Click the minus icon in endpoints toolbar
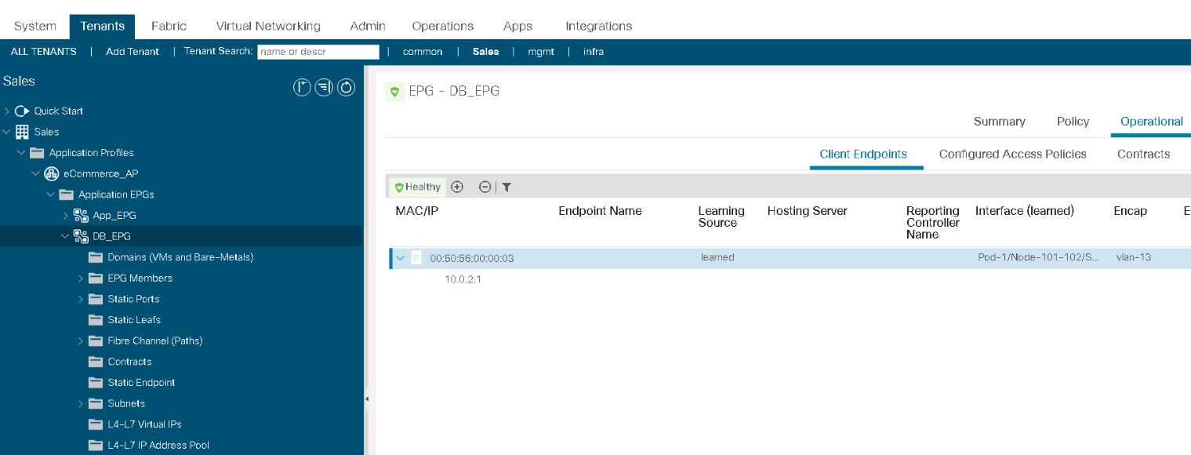The height and width of the screenshot is (455, 1191). 485,187
